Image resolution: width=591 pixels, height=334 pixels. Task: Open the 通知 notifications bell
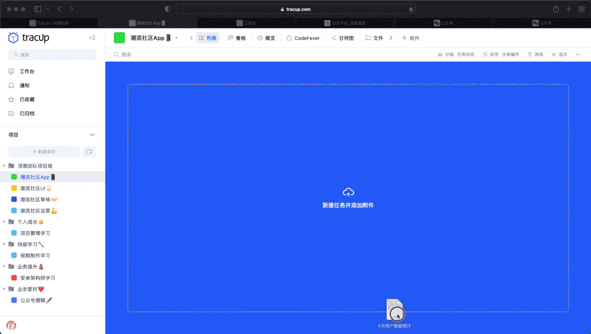[12, 85]
